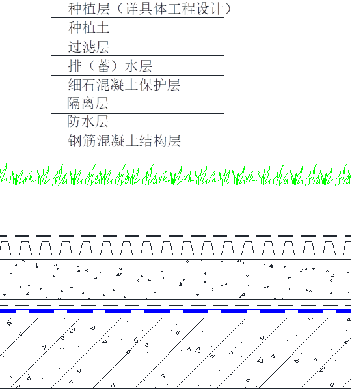Select the 隔离层 text label
352x390 pixels.
click(x=88, y=104)
